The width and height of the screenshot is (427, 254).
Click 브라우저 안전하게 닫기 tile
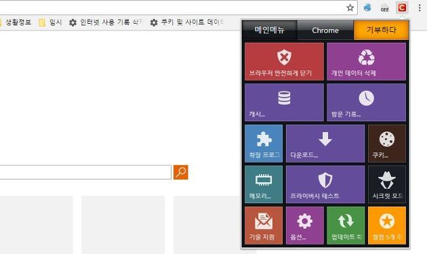pyautogui.click(x=284, y=62)
